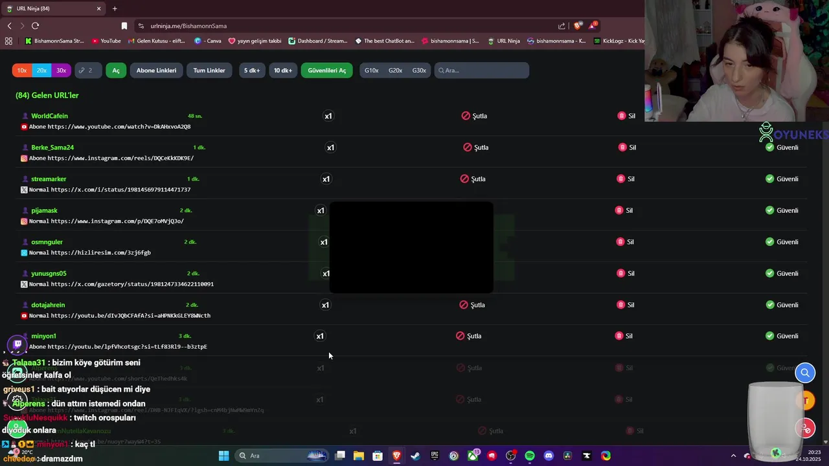
Task: Toggle the G30x filter
Action: (x=419, y=71)
